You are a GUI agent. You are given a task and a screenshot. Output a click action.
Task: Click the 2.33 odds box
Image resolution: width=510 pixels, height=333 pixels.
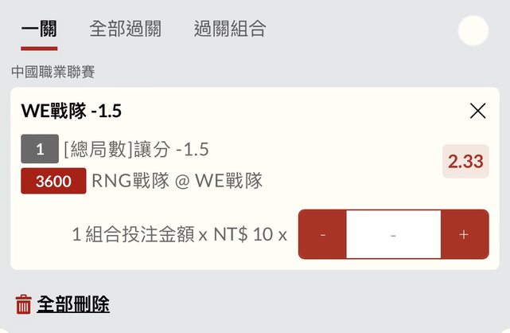click(465, 162)
